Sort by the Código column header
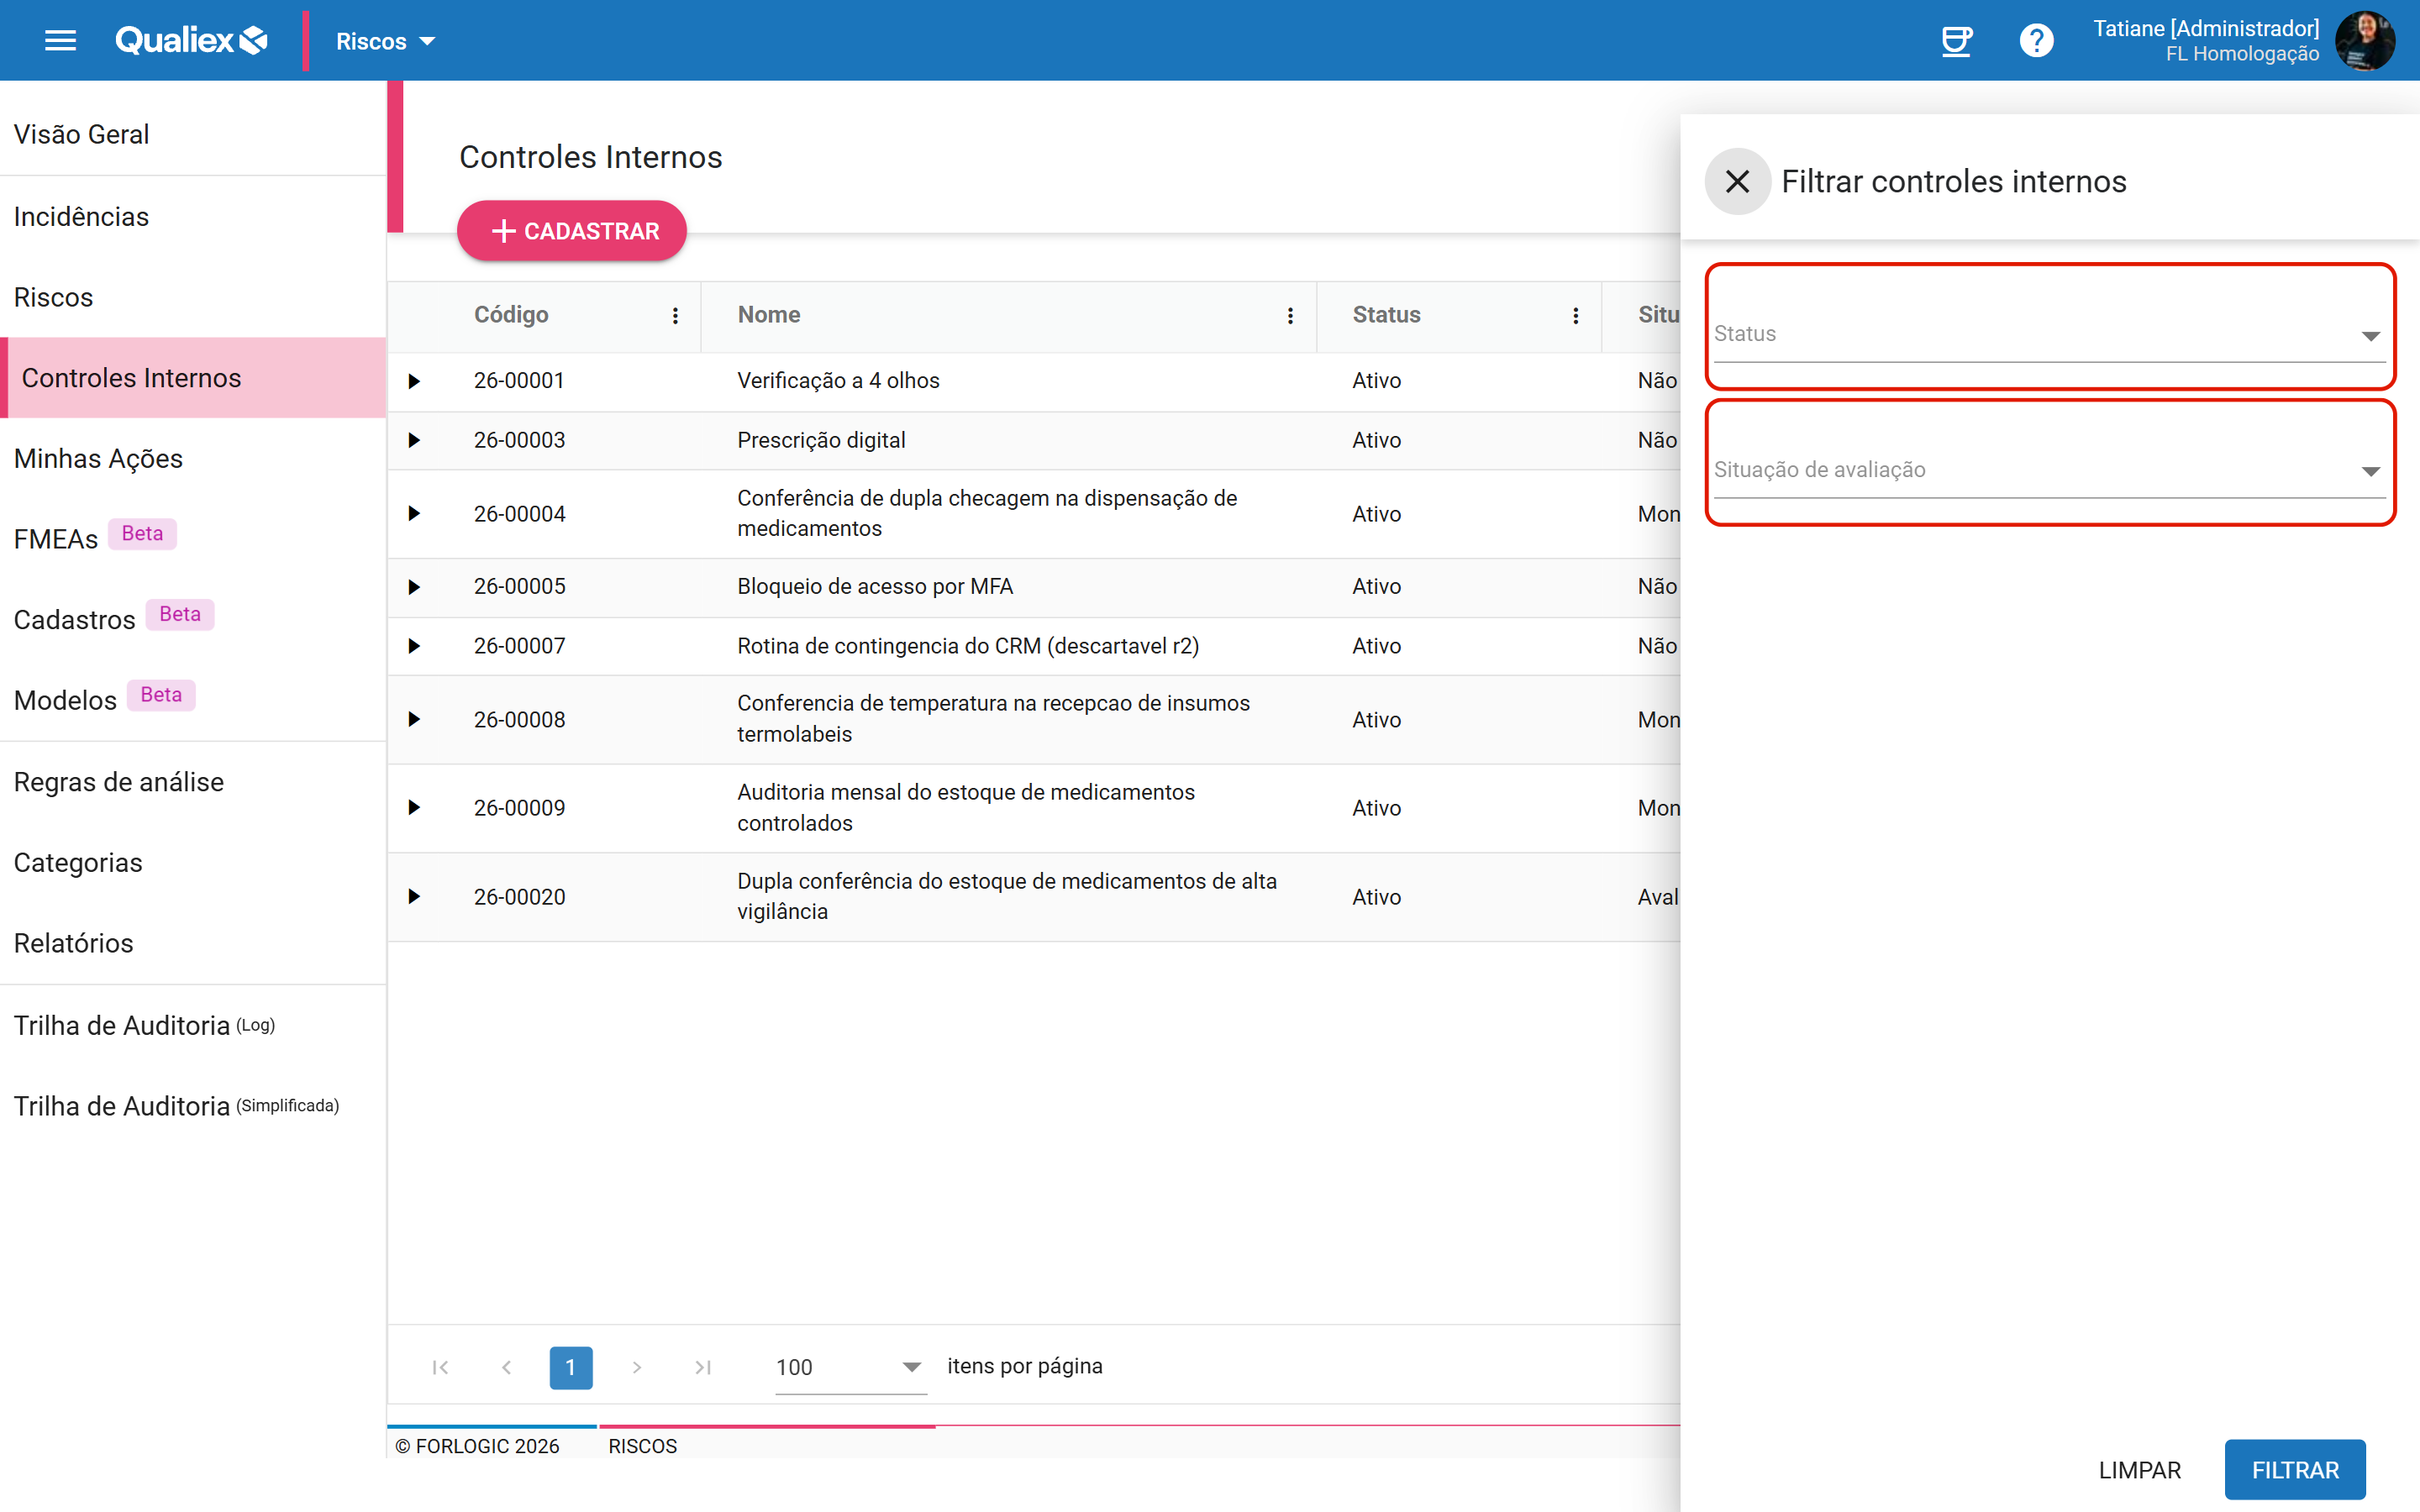 tap(511, 315)
